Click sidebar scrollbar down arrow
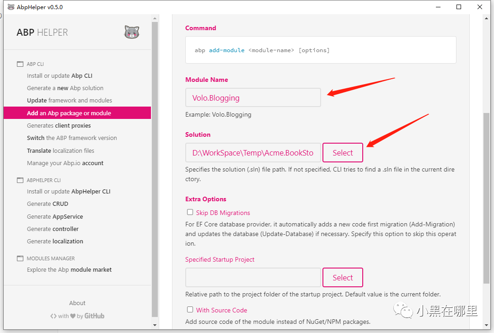 pyautogui.click(x=155, y=325)
